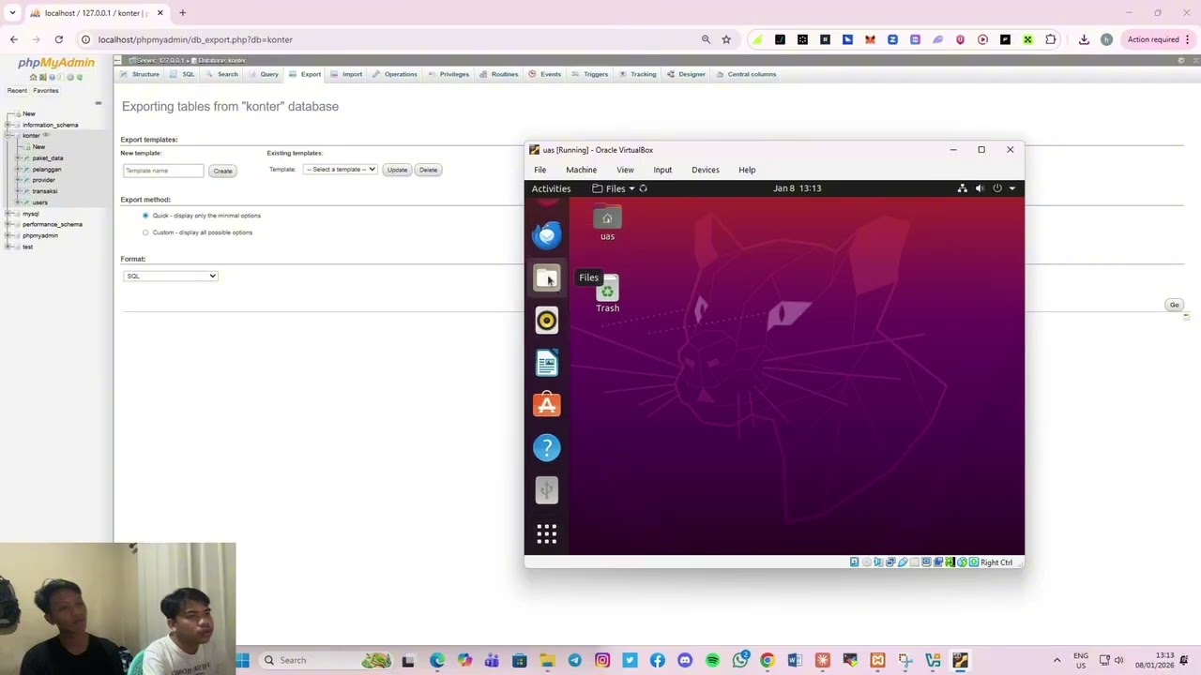The image size is (1201, 675).
Task: Click the Update template button
Action: [397, 170]
